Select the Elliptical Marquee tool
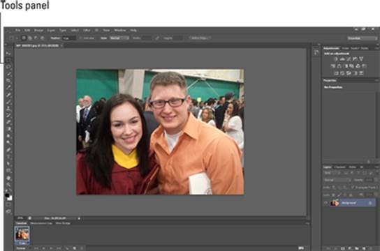Image resolution: width=380 pixels, height=251 pixels. [x=8, y=60]
